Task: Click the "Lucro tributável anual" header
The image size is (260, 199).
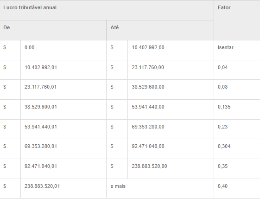Action: pos(107,10)
